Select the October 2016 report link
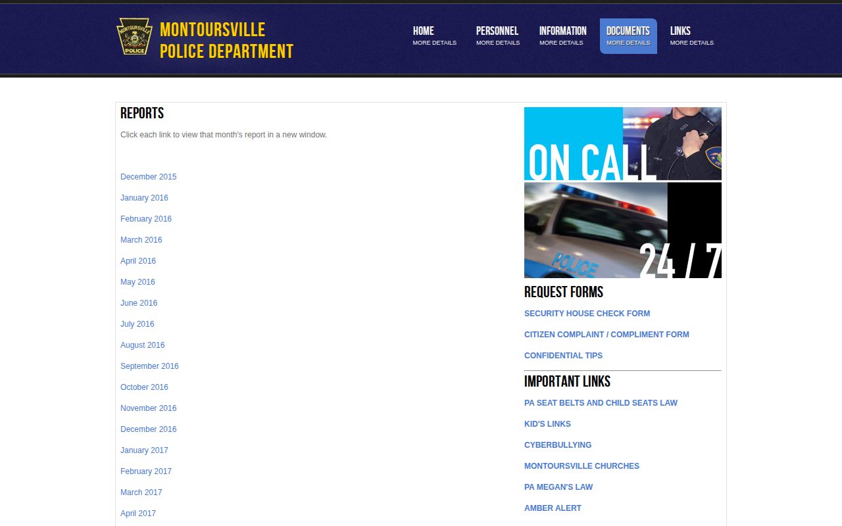 pyautogui.click(x=144, y=387)
